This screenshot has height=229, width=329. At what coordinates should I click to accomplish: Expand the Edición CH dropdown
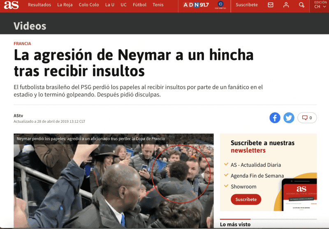320,5
